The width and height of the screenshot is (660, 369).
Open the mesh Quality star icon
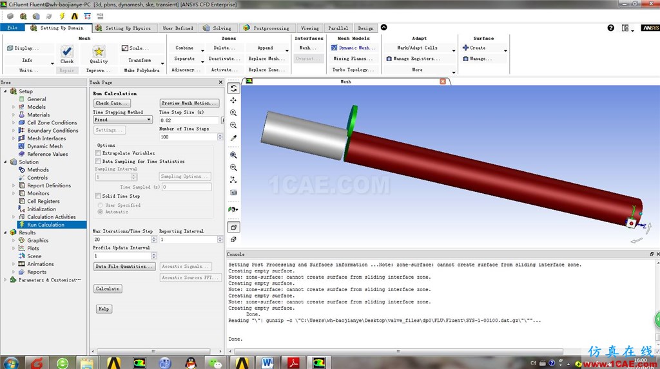99,52
